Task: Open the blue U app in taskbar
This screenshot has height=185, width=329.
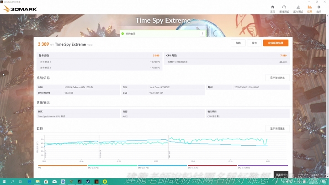Action: click(63, 181)
